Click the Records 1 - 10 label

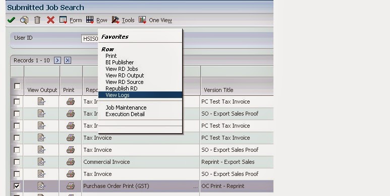click(x=32, y=60)
